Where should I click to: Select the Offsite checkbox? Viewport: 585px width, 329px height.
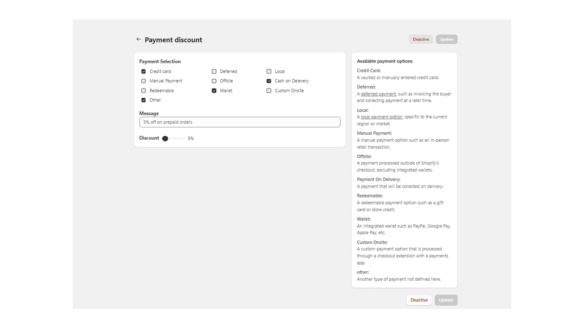tap(214, 81)
